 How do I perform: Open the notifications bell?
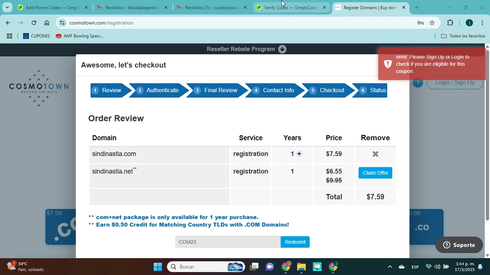(480, 267)
